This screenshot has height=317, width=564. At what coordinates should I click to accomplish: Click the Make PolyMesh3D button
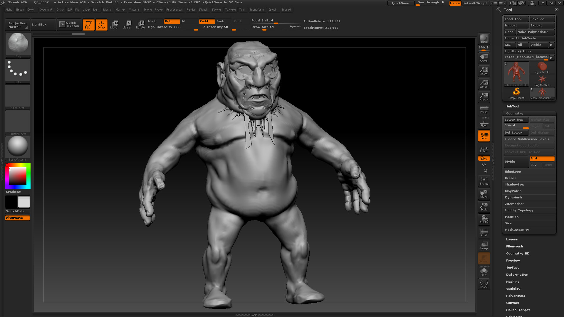click(x=535, y=32)
